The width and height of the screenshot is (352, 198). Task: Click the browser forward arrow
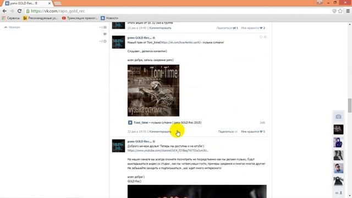[x=12, y=11]
